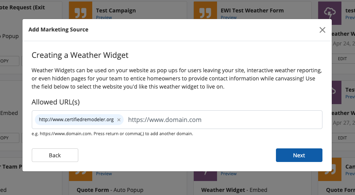The image size is (355, 195).
Task: Remove the certifiedremodeler.org URL chip
Action: pos(119,120)
